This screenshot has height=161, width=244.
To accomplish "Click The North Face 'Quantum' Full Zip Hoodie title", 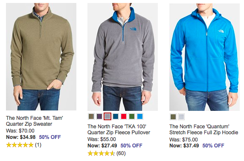I will pos(204,130).
